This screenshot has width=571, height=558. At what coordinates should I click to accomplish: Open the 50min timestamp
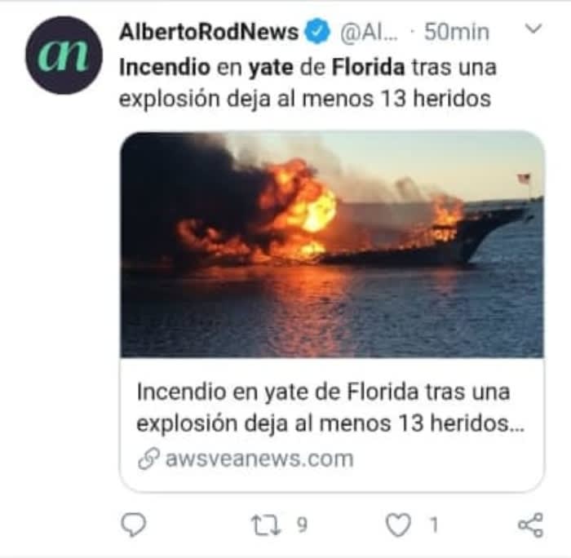pyautogui.click(x=456, y=32)
